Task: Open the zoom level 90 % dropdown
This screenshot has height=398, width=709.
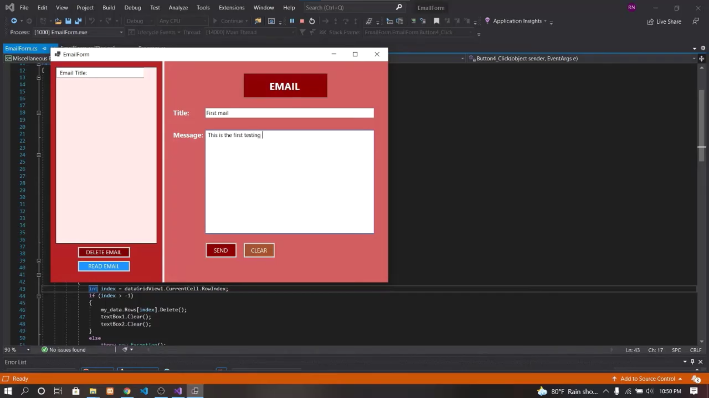Action: pos(28,350)
